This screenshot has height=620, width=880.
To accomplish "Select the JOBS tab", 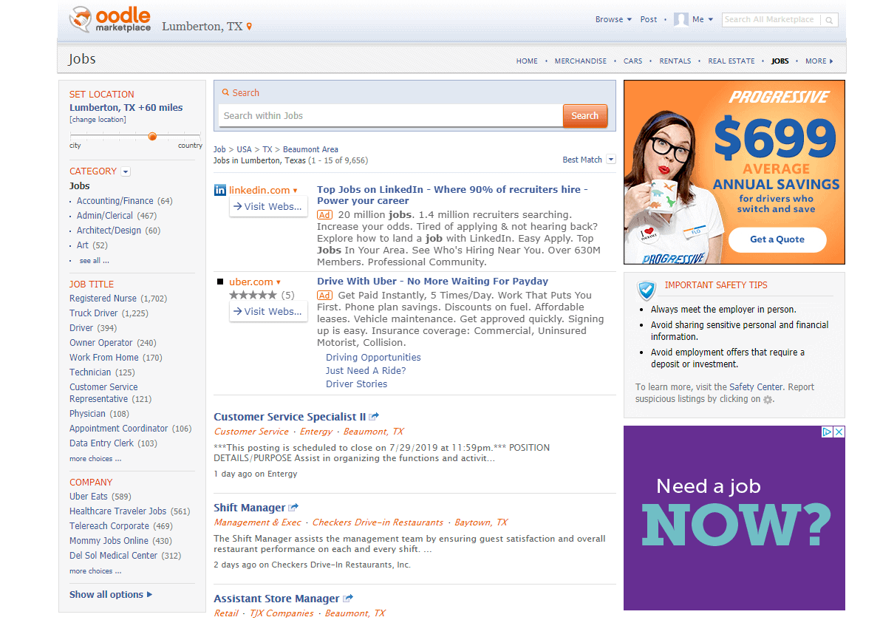I will pos(780,61).
